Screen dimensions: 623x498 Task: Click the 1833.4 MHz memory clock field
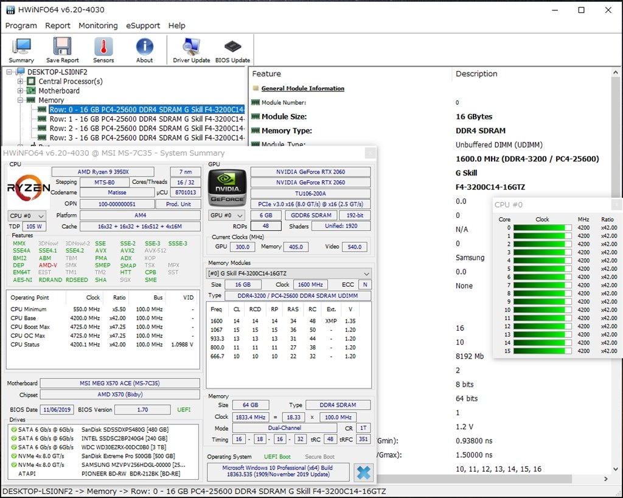click(x=250, y=417)
